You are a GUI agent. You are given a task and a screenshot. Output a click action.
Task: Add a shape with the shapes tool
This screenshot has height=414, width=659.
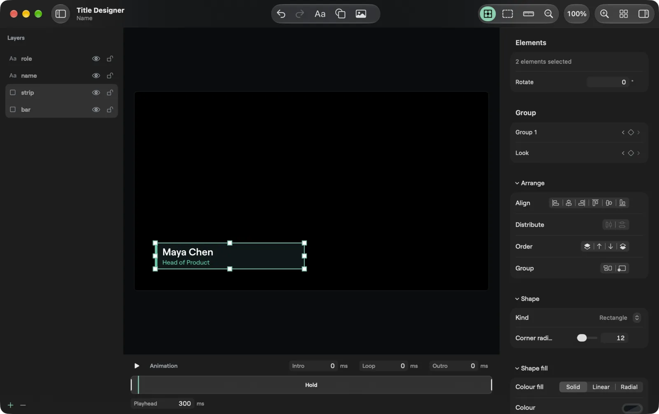tap(340, 14)
